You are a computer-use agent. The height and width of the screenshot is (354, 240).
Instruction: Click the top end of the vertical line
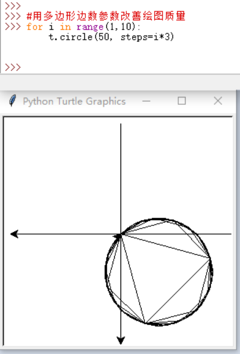(121, 124)
